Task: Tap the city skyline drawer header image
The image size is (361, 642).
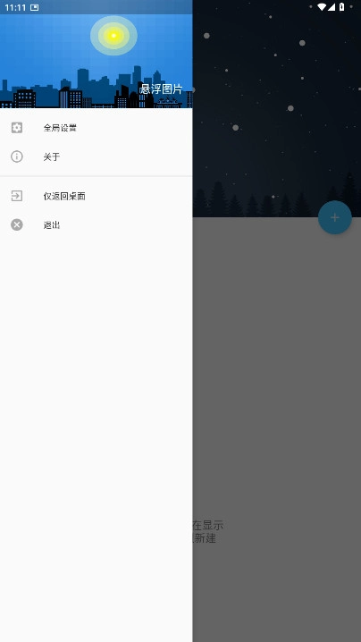Action: [97, 54]
